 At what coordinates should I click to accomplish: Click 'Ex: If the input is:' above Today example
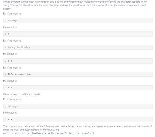pyautogui.click(x=12, y=41)
